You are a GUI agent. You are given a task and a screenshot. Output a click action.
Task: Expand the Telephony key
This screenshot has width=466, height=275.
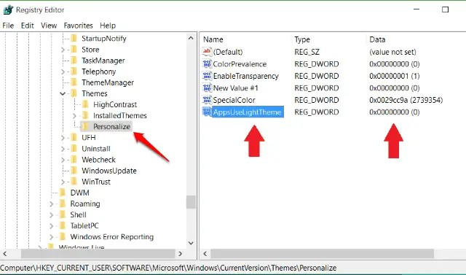click(63, 71)
